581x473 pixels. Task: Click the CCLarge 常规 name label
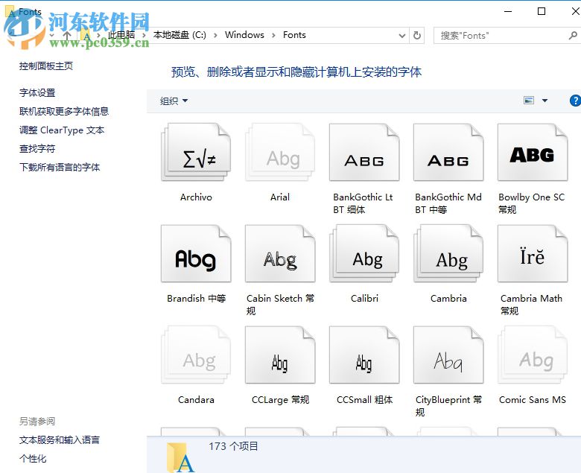280,400
